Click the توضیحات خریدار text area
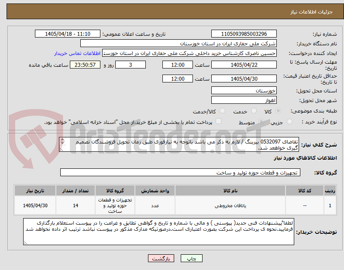Viewport: 344px width, 270px height. [158, 232]
